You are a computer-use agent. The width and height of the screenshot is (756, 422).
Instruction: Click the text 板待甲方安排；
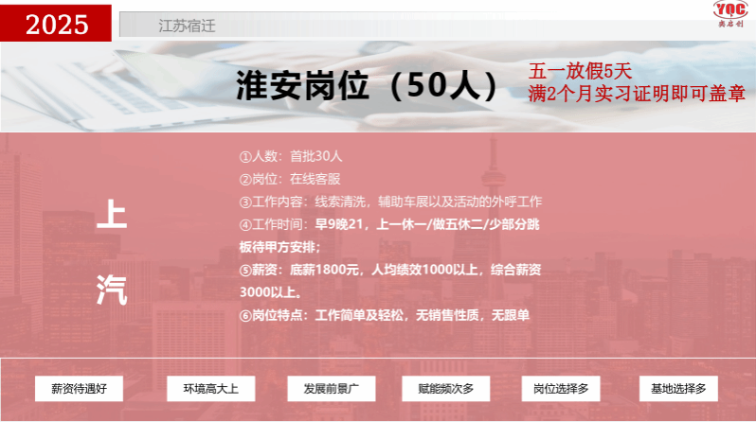(280, 247)
